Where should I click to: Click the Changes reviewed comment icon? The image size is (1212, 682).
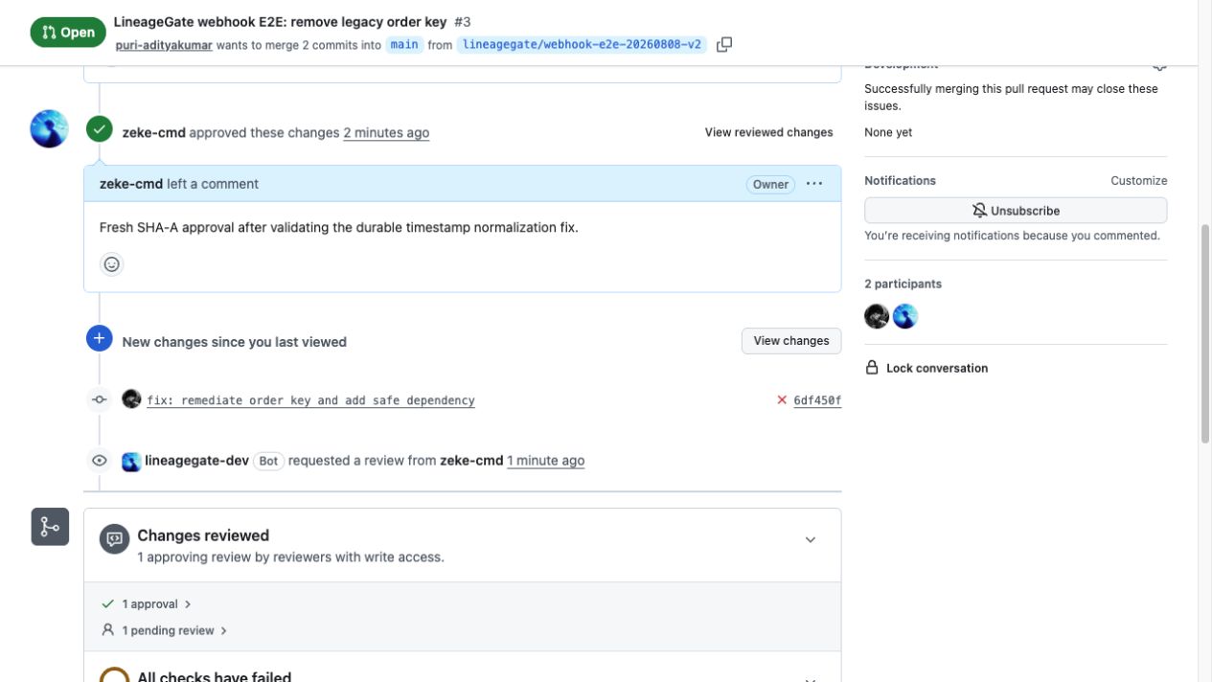[115, 539]
